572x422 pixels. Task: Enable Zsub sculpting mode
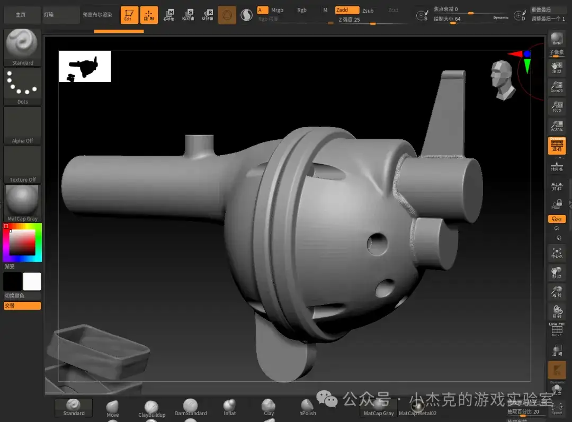368,11
